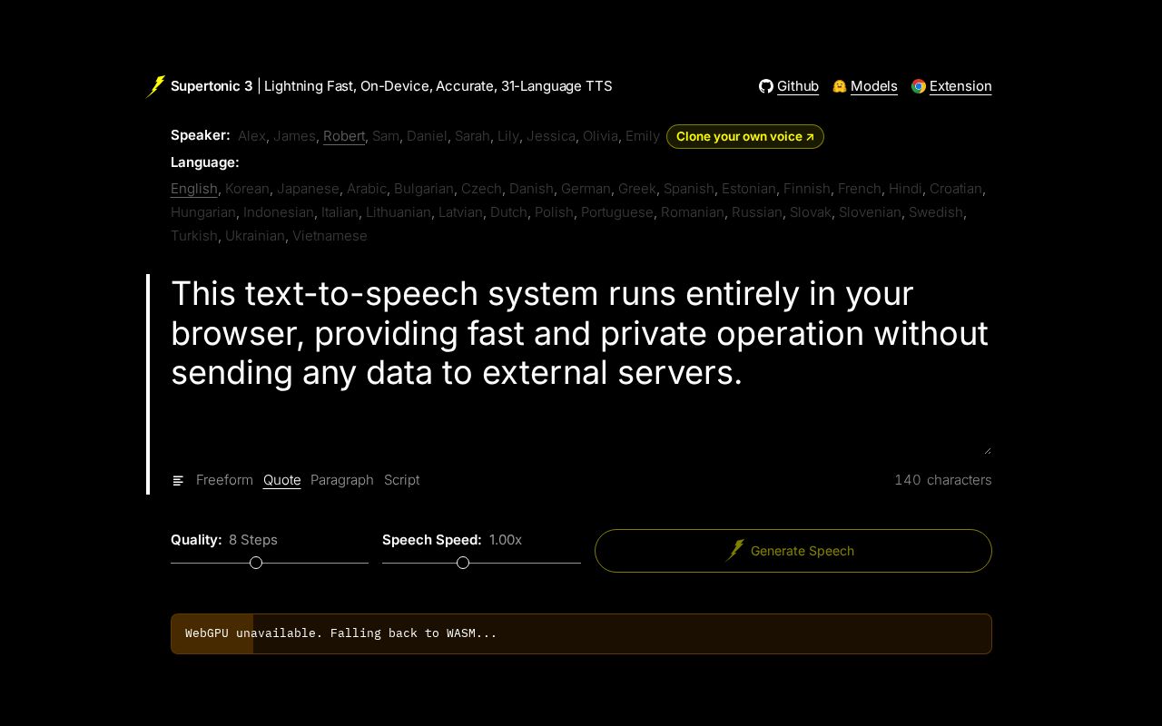Click the Hugging Face Models emoji icon

tap(840, 86)
